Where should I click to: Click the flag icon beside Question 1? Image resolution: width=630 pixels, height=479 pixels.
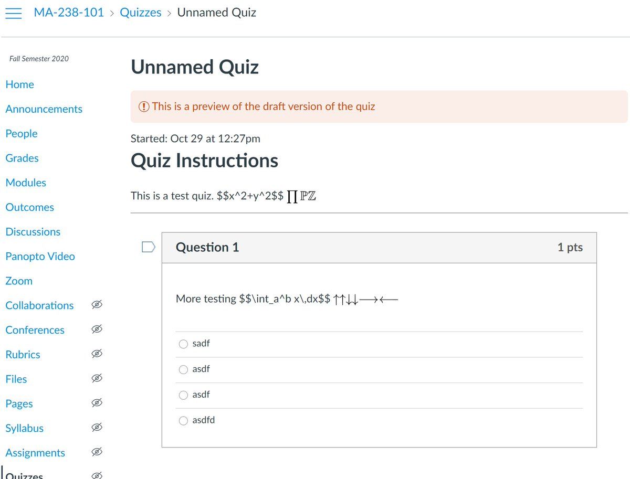[149, 247]
